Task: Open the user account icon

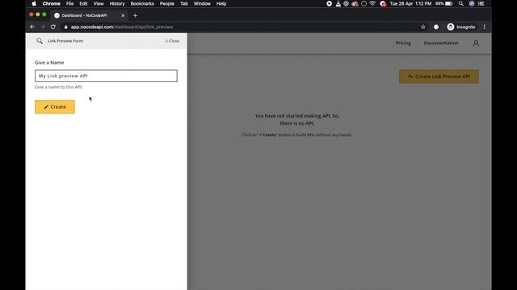Action: coord(476,43)
